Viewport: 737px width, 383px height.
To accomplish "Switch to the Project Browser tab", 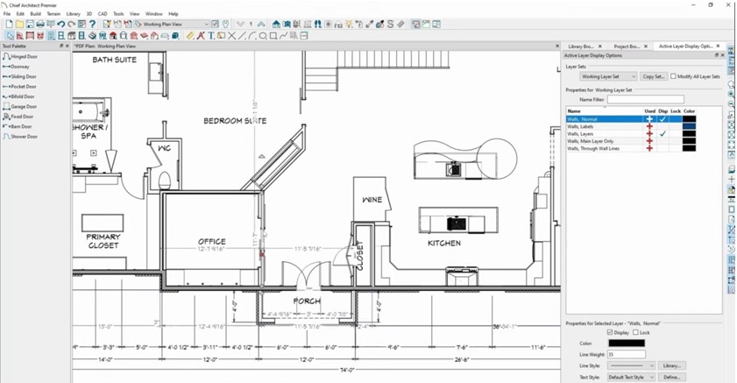I will [627, 46].
